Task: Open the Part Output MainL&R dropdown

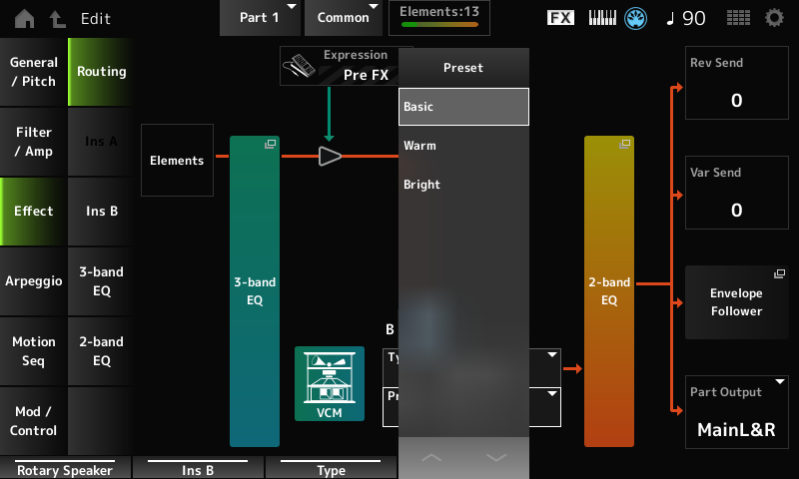Action: [x=736, y=412]
